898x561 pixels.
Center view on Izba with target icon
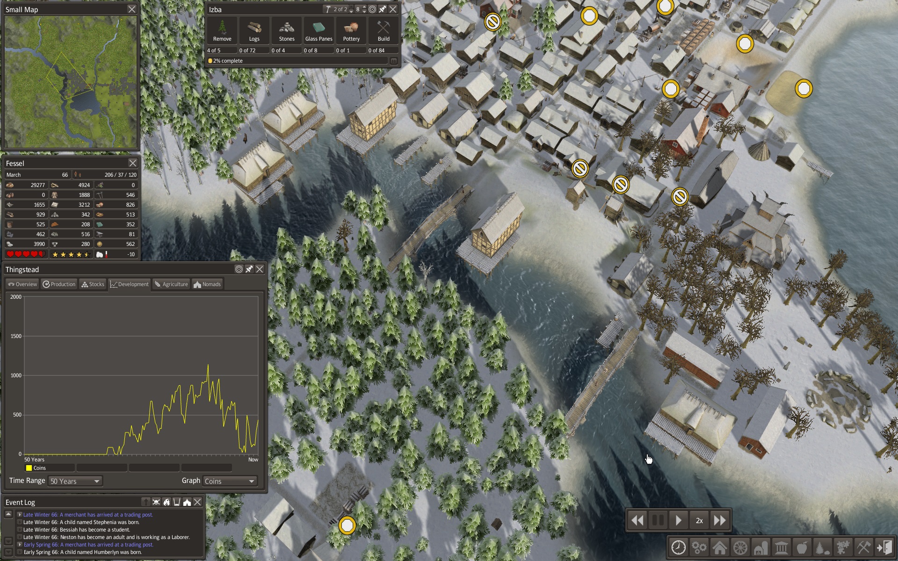tap(372, 9)
